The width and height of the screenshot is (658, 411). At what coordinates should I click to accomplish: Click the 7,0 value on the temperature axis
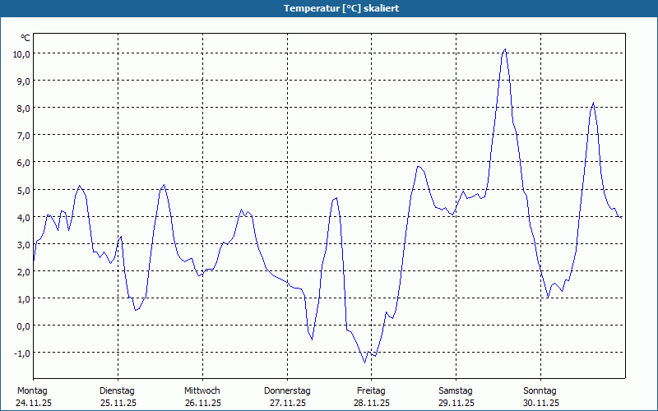[x=24, y=136]
